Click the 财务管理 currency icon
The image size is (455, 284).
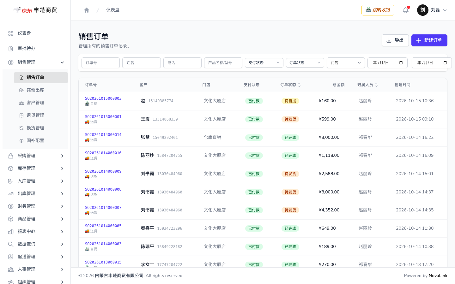click(11, 206)
